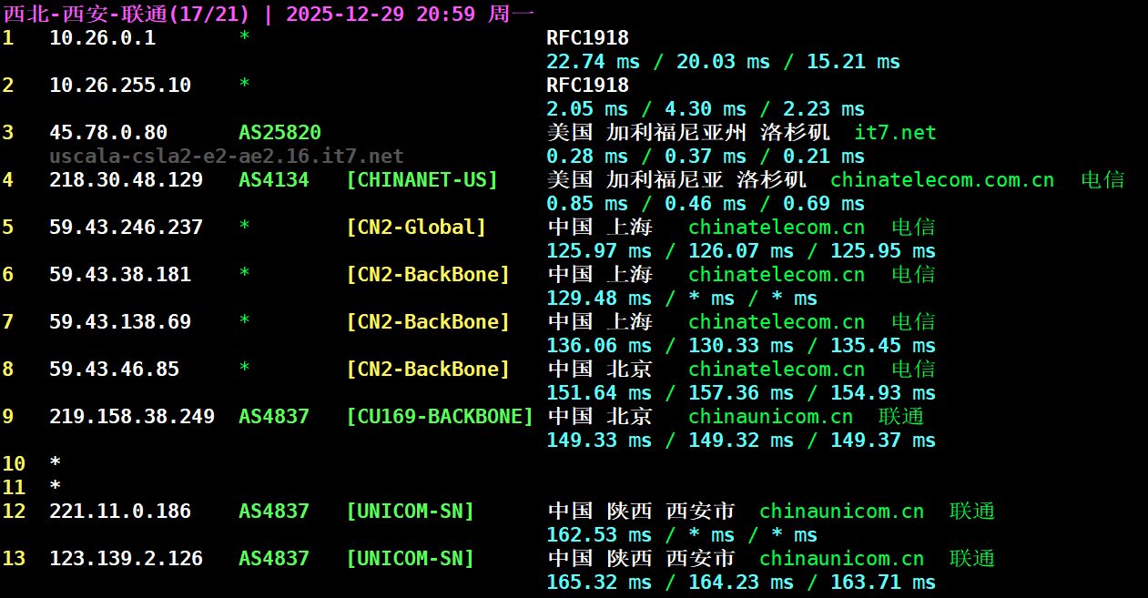The height and width of the screenshot is (598, 1148).
Task: Click the chinatelecom.cn domain on hop 5
Action: (x=777, y=228)
